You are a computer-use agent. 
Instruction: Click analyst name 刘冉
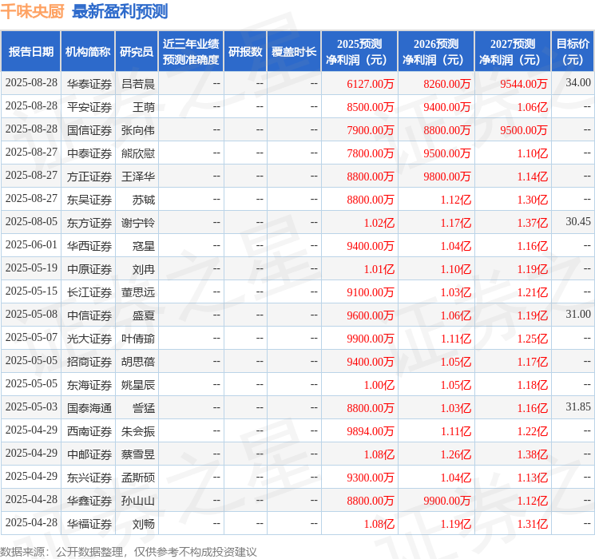pyautogui.click(x=144, y=269)
